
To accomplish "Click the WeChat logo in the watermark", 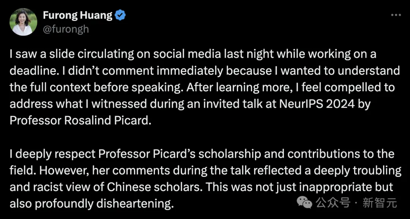I will (304, 203).
